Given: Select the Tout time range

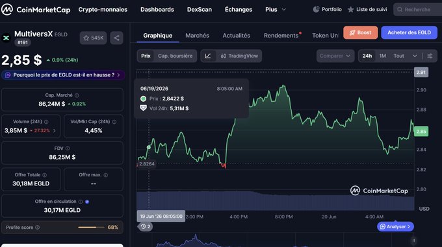Looking at the screenshot, I should 398,56.
